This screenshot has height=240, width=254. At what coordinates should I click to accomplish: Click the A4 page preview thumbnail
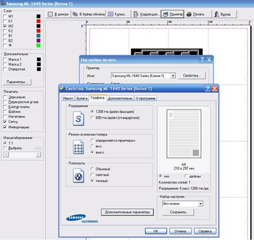tap(184, 134)
